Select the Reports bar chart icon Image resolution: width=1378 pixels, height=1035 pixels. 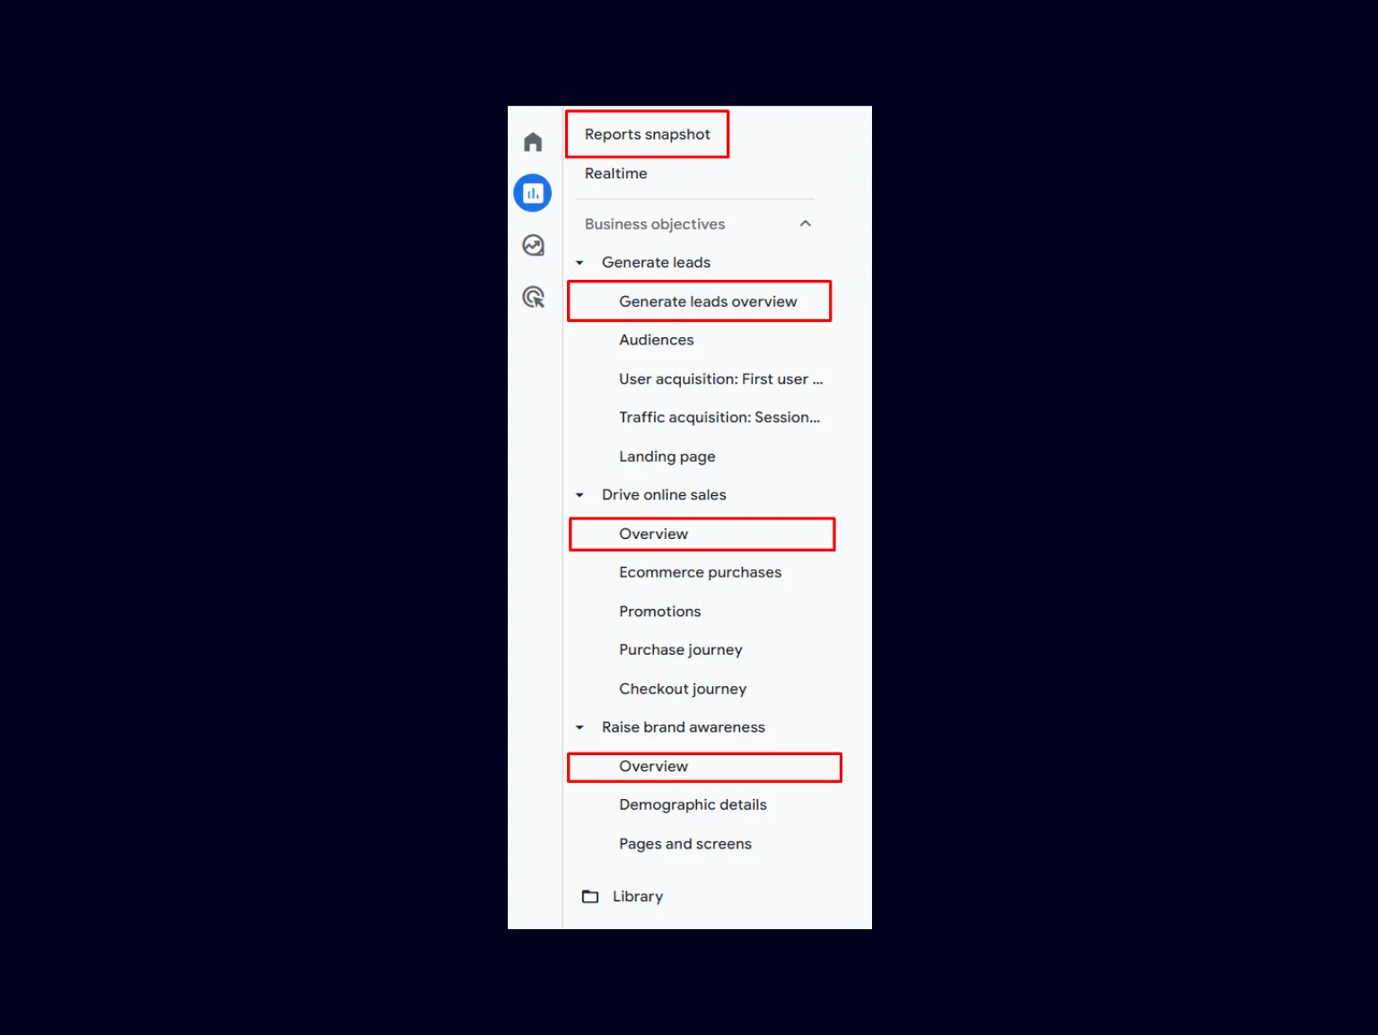point(533,193)
